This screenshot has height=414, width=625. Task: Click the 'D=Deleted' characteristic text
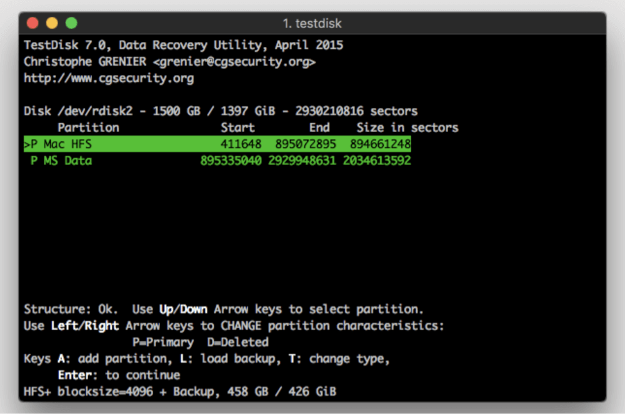[237, 342]
